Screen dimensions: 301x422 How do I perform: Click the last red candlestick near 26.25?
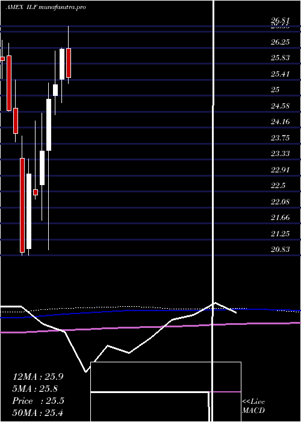[x=69, y=63]
